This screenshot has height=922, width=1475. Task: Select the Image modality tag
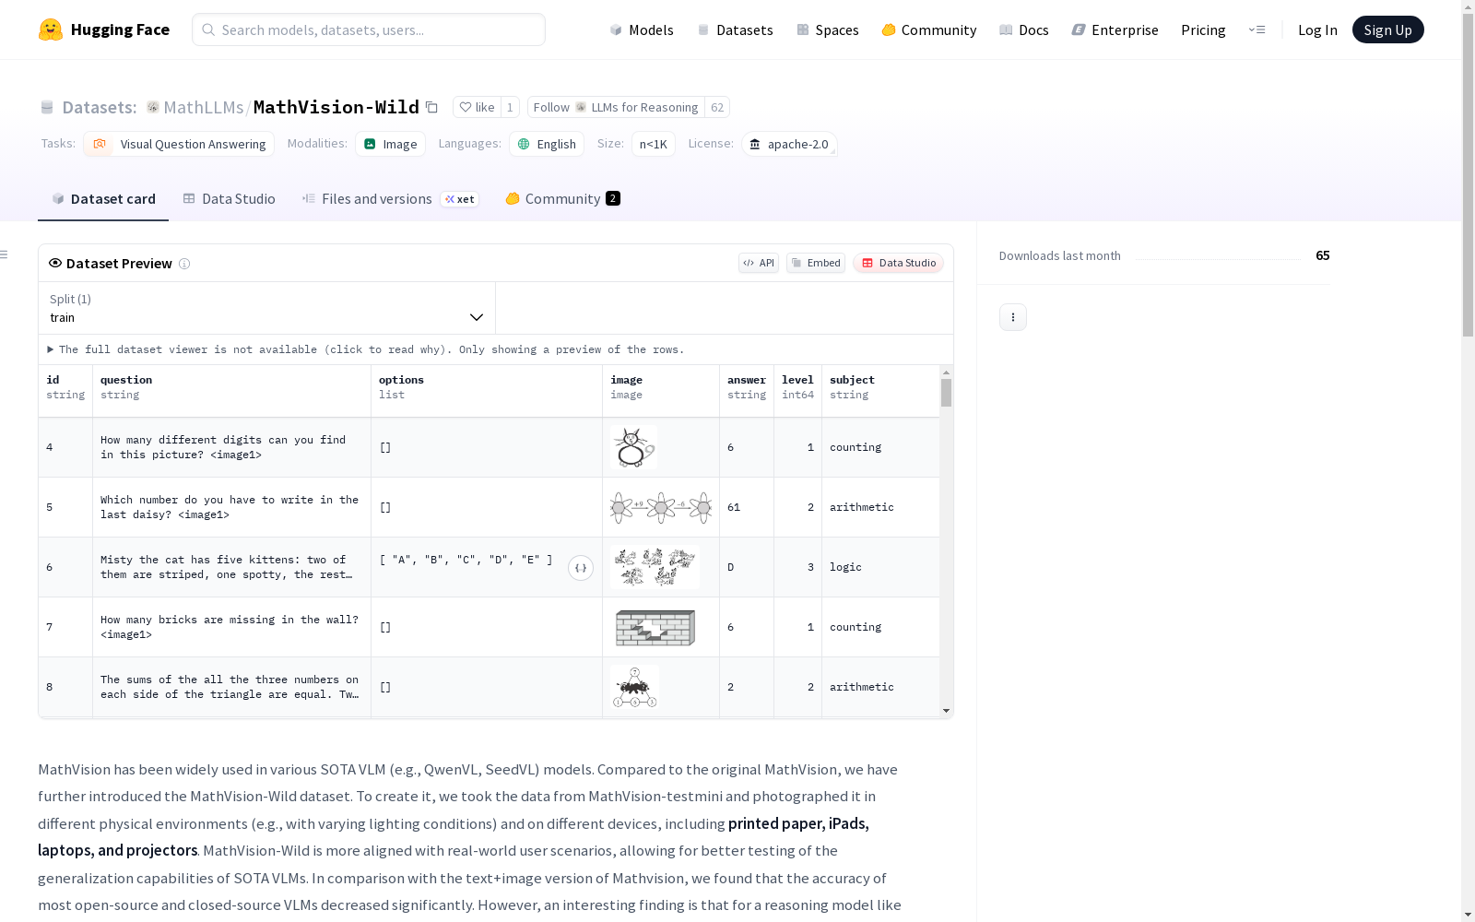tap(390, 144)
